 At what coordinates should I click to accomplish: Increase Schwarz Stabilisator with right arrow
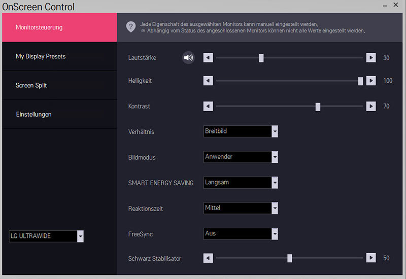coord(371,258)
